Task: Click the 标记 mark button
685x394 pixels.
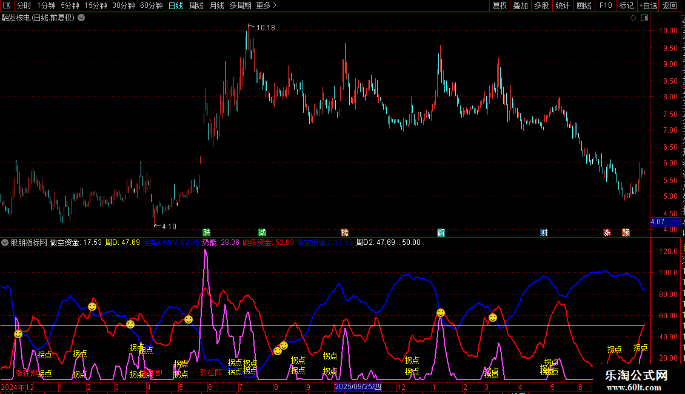Action: (x=626, y=5)
